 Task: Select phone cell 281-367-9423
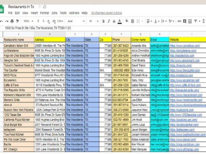(x=122, y=46)
